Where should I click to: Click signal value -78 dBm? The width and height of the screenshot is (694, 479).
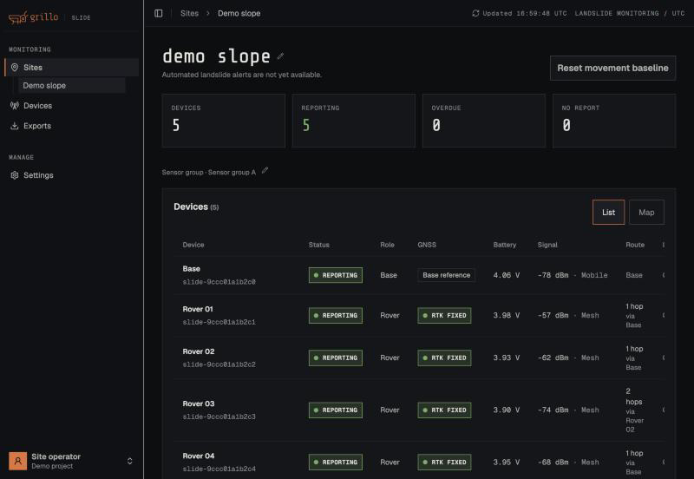click(x=553, y=275)
